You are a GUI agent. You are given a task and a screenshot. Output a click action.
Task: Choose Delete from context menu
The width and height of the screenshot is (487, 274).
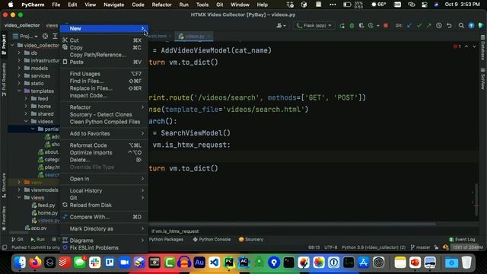point(103,160)
